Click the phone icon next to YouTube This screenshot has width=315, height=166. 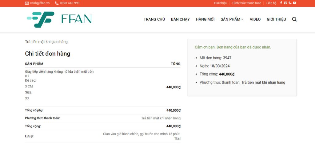pyautogui.click(x=290, y=3)
